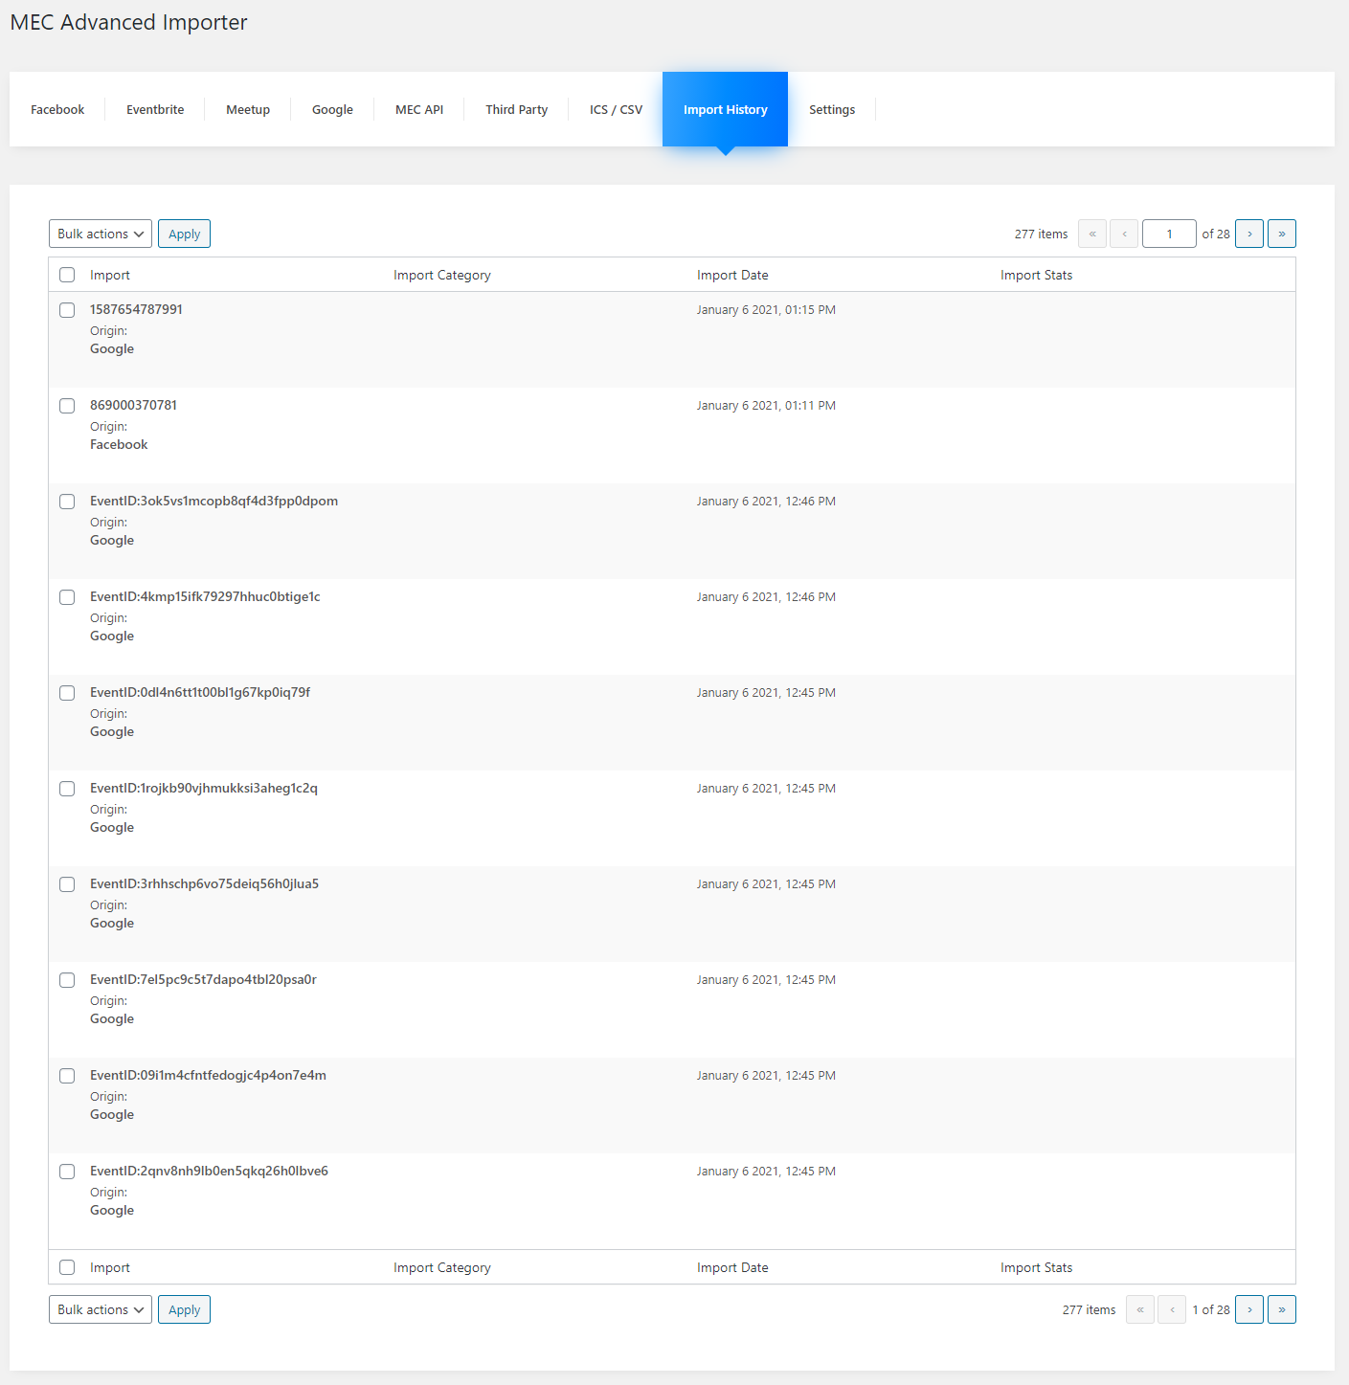This screenshot has height=1385, width=1349.
Task: Click the MEC Advanced Importer page title
Action: click(128, 22)
